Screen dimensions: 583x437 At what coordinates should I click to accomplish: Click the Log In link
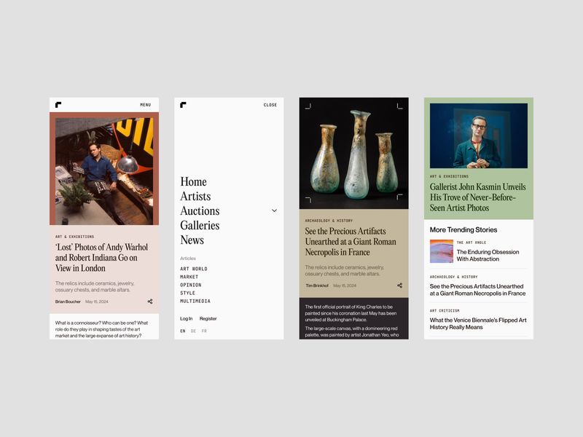[x=187, y=318]
